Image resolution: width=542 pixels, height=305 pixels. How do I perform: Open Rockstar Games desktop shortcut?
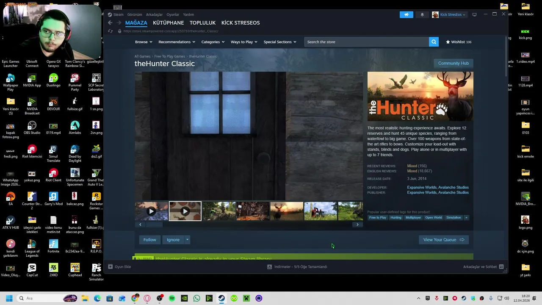96,201
